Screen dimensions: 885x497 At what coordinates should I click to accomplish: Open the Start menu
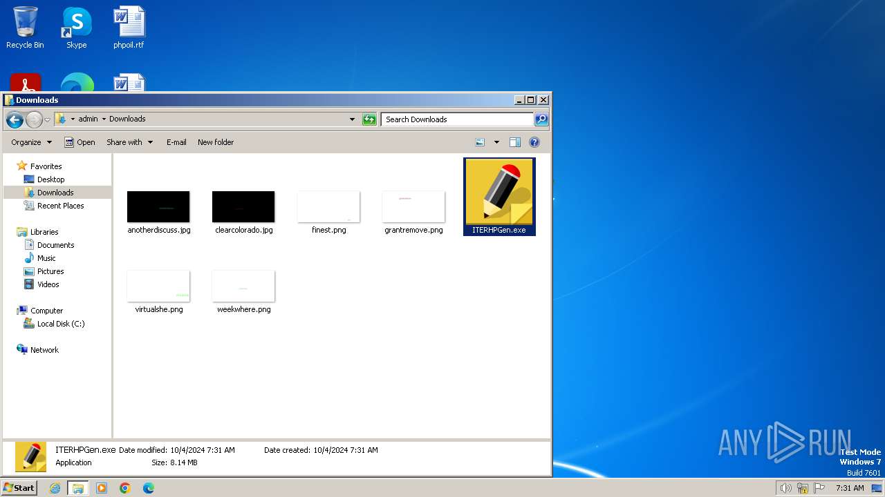(19, 488)
